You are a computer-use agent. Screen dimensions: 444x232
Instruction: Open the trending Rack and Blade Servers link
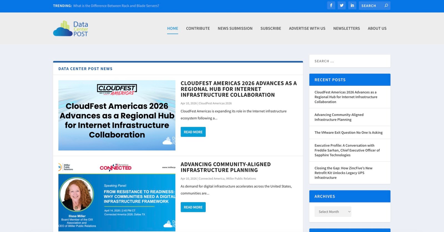116,6
